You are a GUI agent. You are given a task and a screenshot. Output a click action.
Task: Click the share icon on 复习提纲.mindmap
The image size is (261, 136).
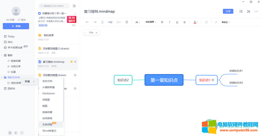(x=75, y=62)
